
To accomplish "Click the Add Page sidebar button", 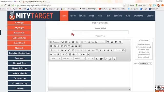I will 19,23.
